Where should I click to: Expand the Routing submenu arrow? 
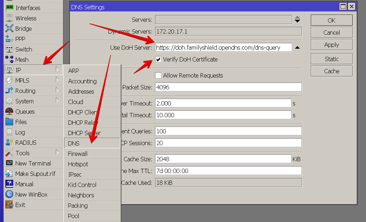click(x=57, y=90)
